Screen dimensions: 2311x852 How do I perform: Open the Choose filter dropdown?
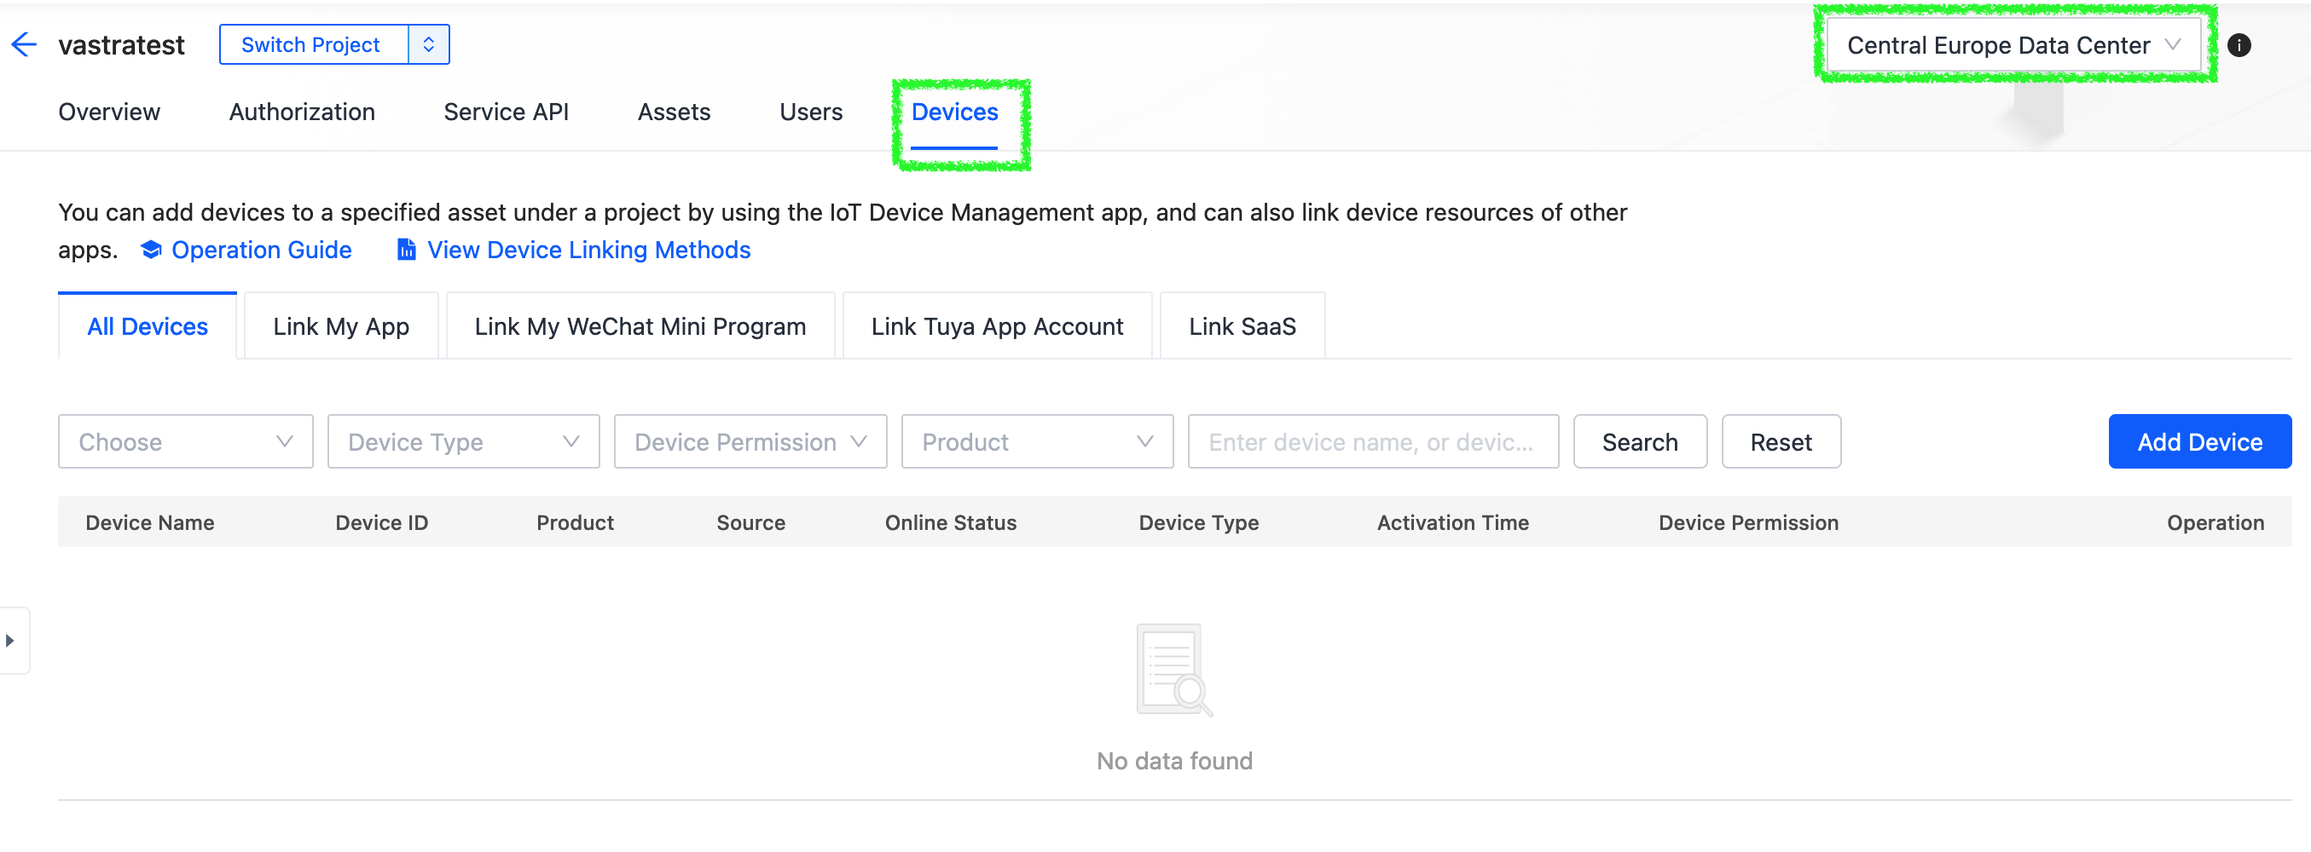click(186, 441)
